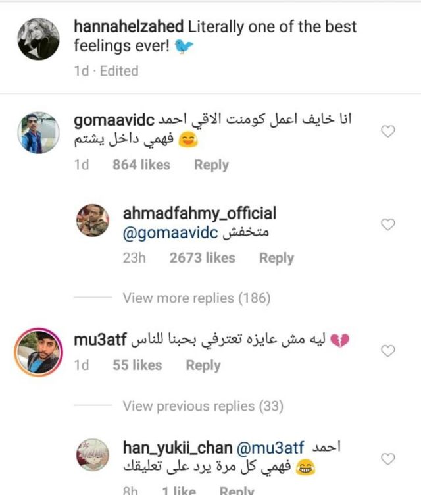This screenshot has height=495, width=421.
Task: Like ahmadfahmy_official's reply with heart icon
Action: click(388, 225)
